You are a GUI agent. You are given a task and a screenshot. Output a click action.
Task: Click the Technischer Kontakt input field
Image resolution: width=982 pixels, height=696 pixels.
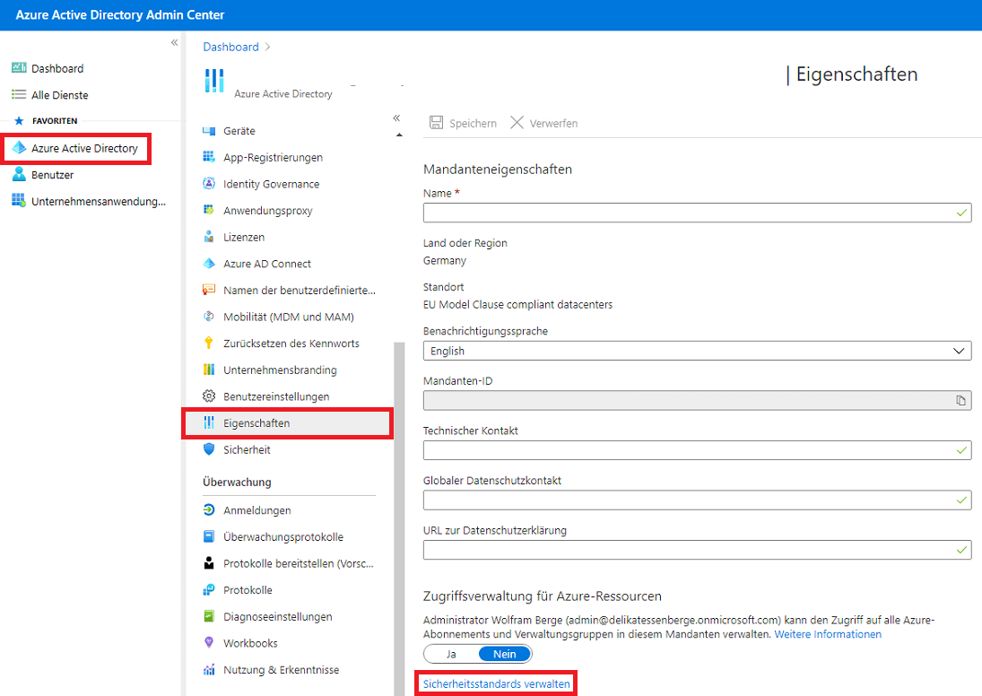click(x=697, y=450)
